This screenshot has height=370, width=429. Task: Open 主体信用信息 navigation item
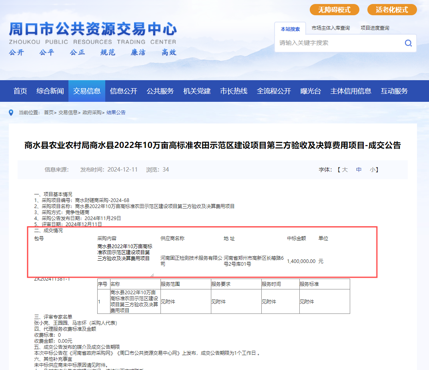coord(351,91)
